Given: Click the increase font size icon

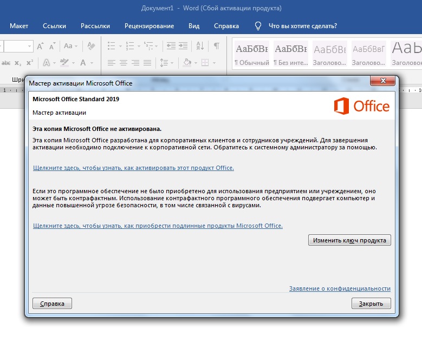Looking at the screenshot, I should 41,46.
